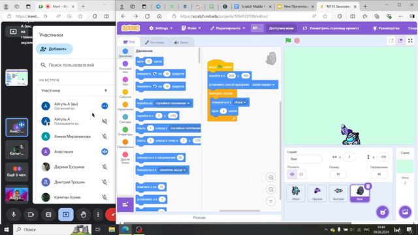The image size is (418, 235).
Task: Open the Рюкзак backpack bar
Action: coord(199,217)
